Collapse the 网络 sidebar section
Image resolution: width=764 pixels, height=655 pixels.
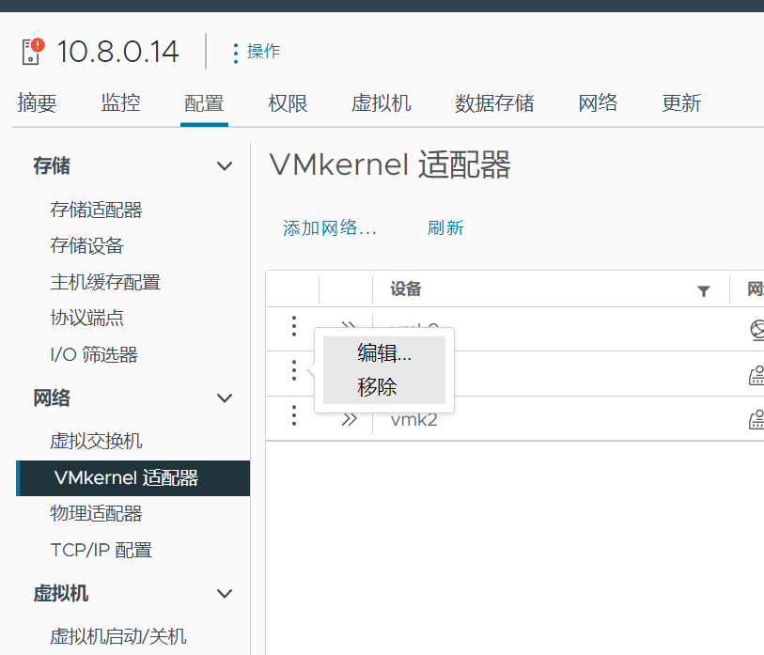click(225, 398)
